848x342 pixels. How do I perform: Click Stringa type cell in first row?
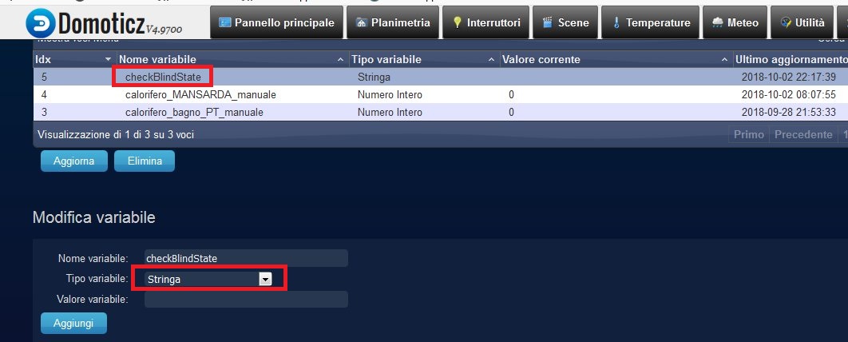tap(374, 78)
